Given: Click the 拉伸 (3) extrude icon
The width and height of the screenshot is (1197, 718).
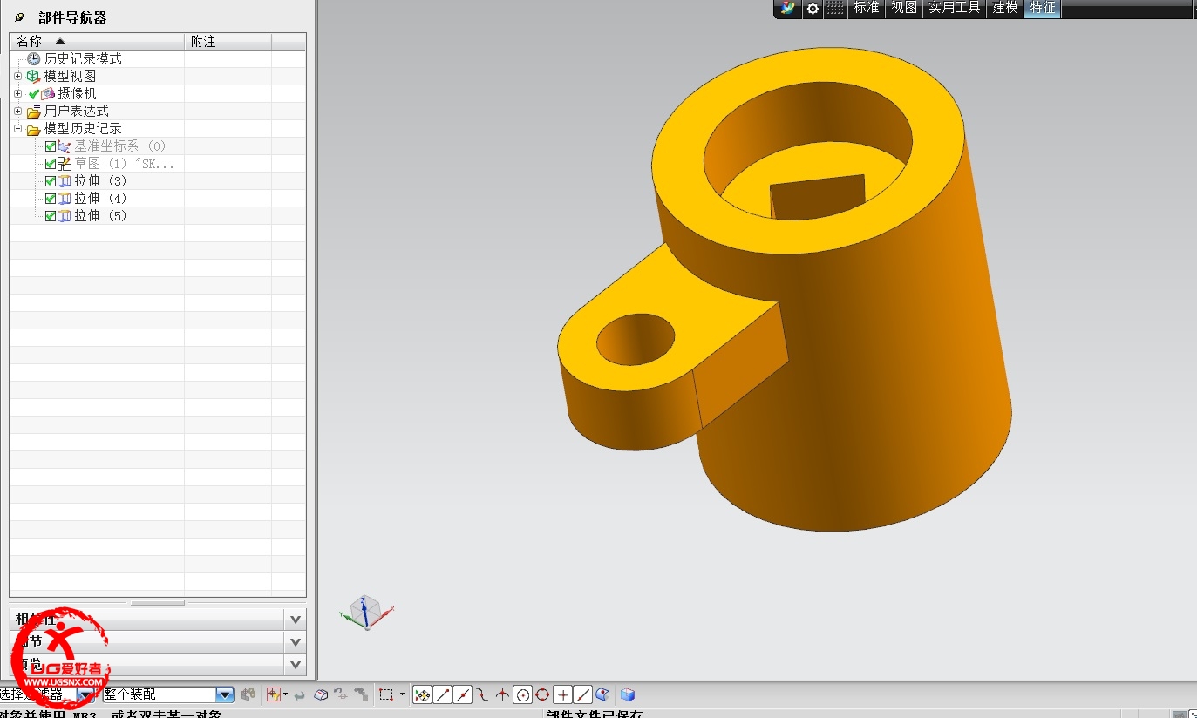Looking at the screenshot, I should pyautogui.click(x=65, y=181).
